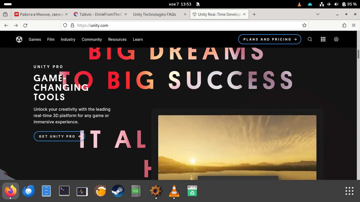
Task: Show site information padlock icon
Action: 72,26
